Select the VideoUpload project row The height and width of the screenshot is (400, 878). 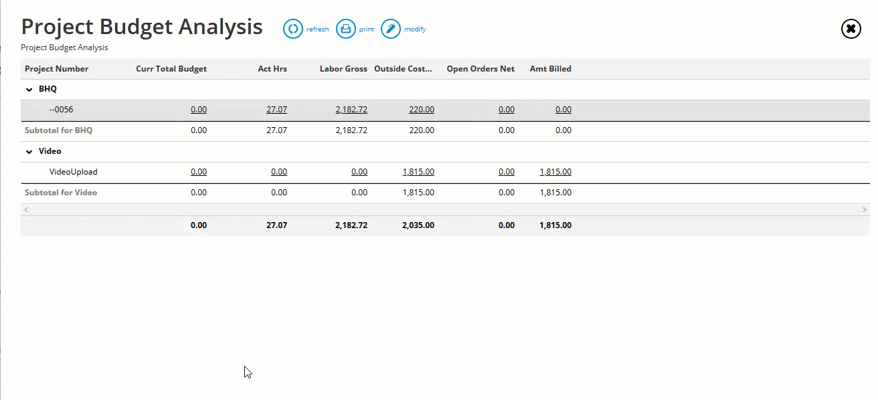tap(74, 172)
